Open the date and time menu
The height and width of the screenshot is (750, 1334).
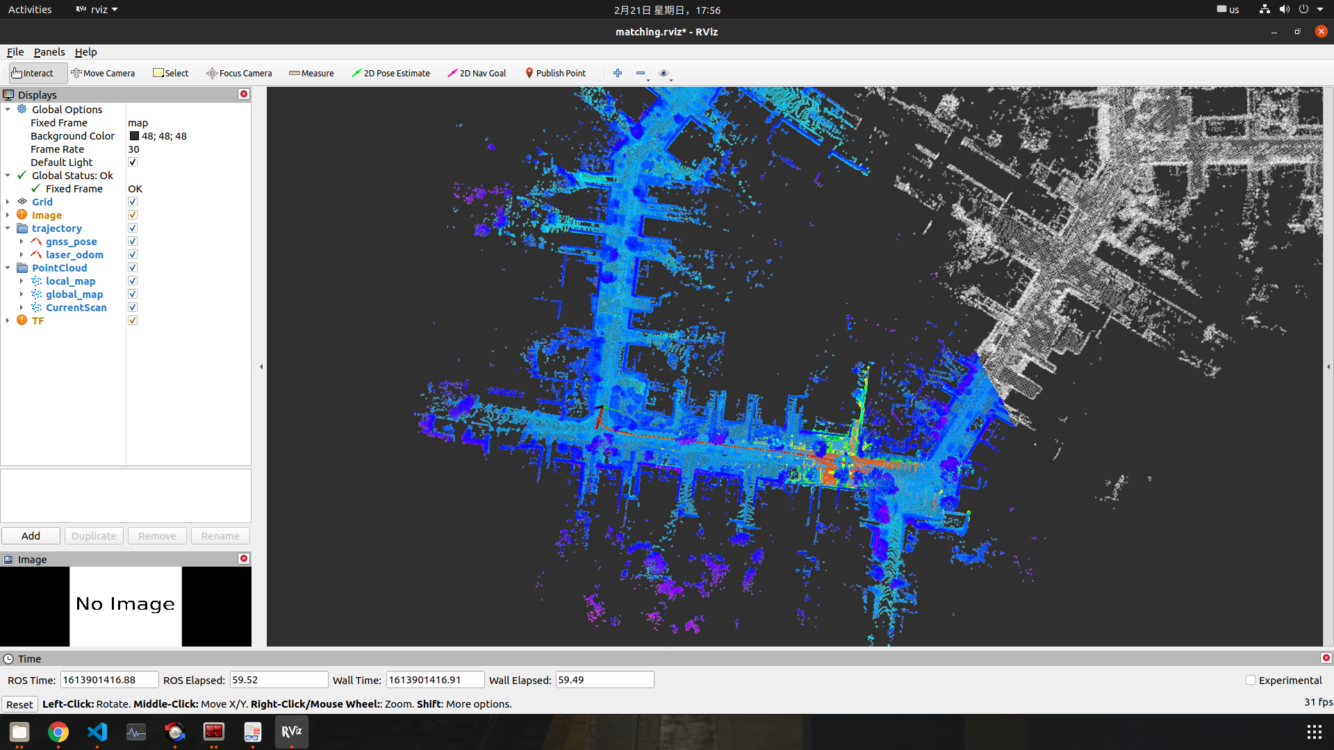click(667, 10)
